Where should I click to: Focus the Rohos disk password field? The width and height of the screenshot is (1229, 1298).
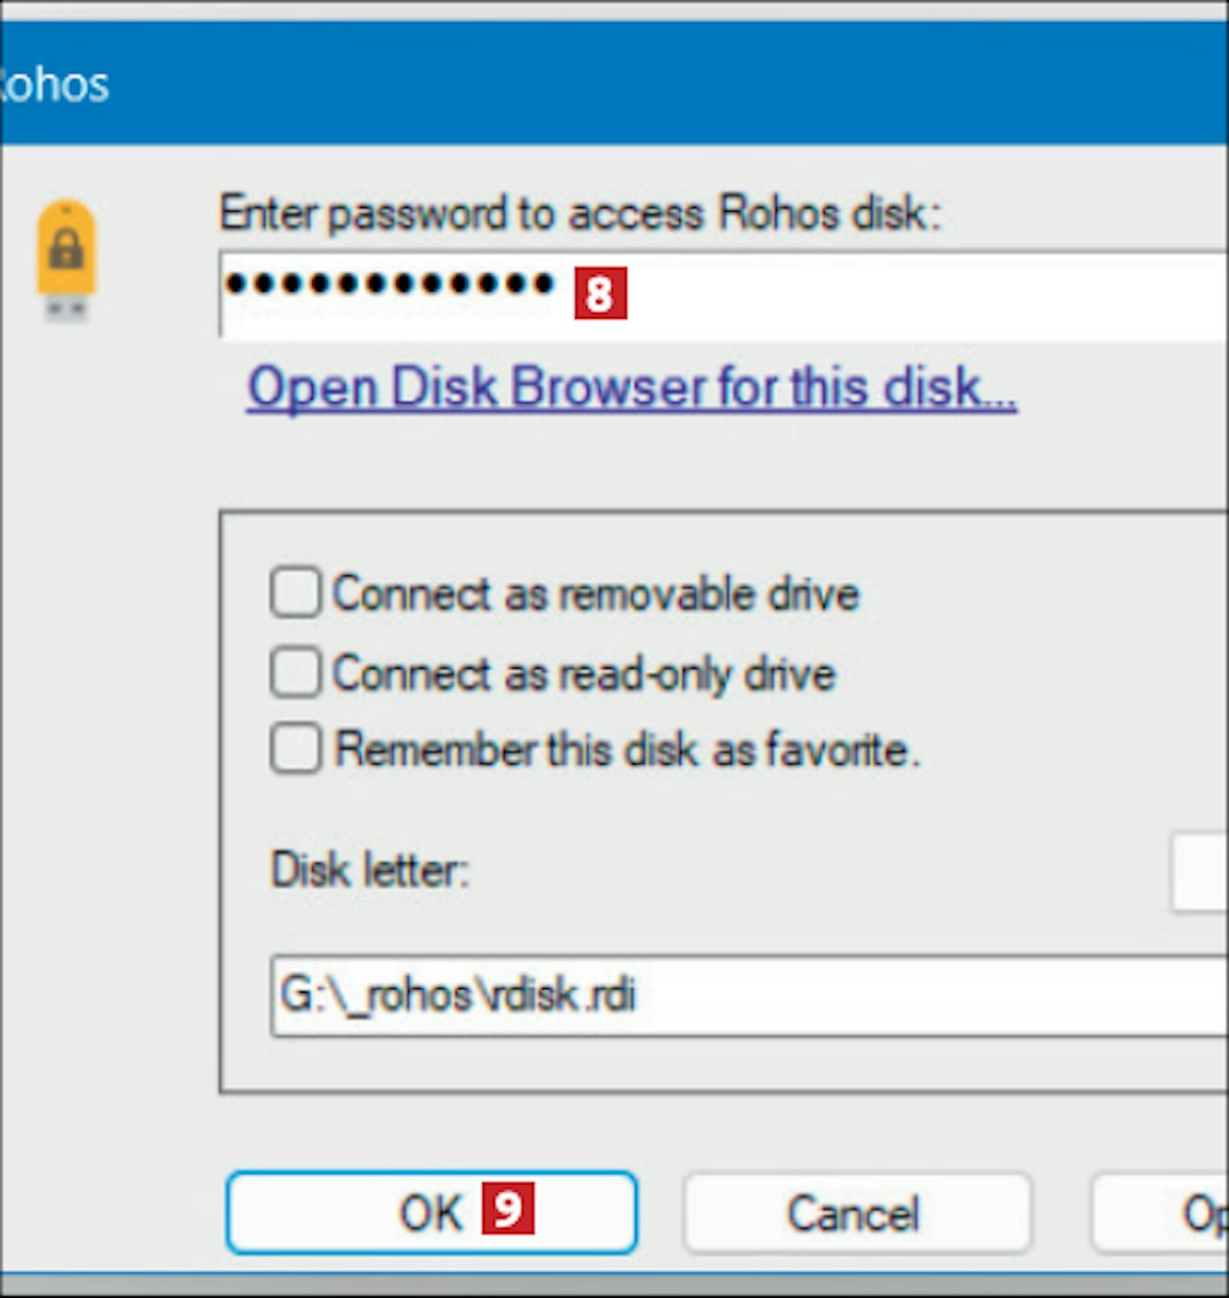724,295
